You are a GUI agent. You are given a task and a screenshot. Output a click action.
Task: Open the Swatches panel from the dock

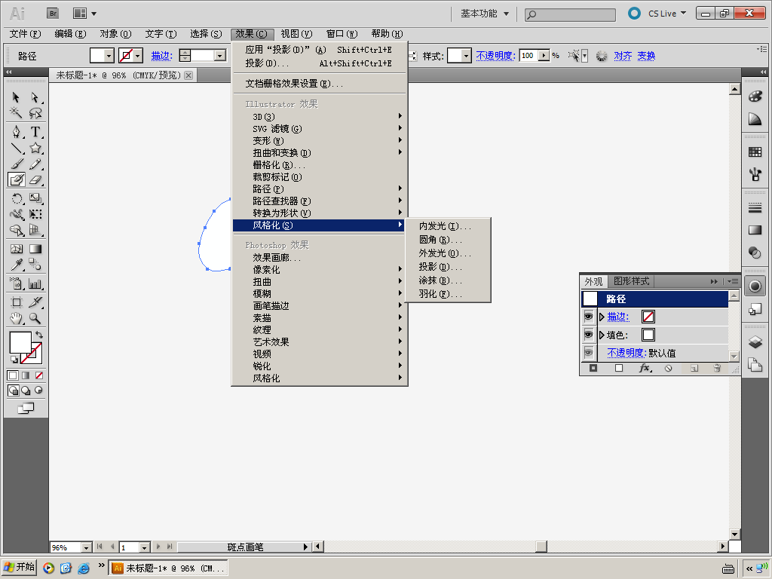[755, 152]
